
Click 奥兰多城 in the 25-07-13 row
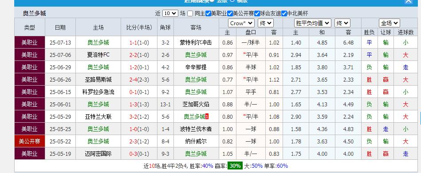coord(98,42)
